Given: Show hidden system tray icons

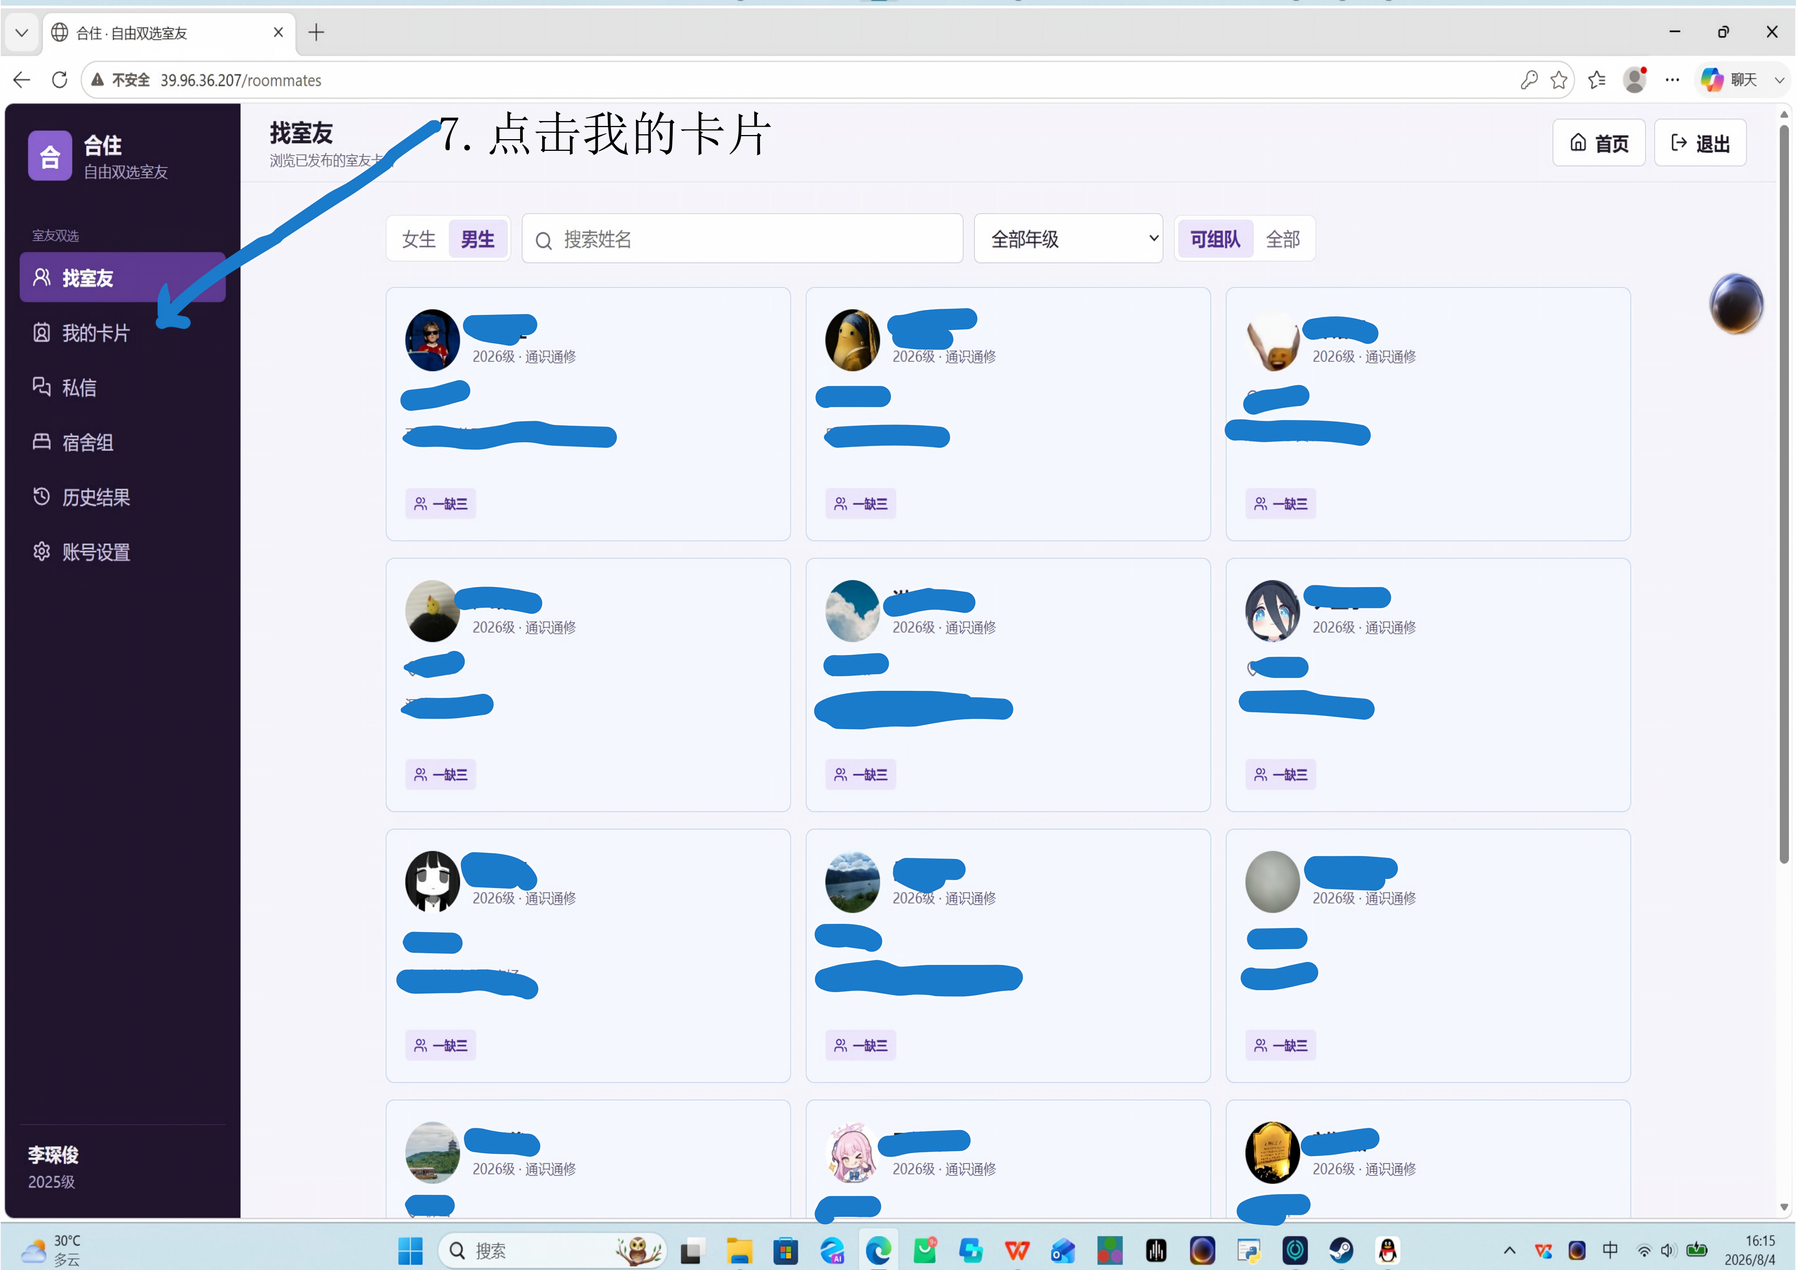Looking at the screenshot, I should [x=1510, y=1250].
